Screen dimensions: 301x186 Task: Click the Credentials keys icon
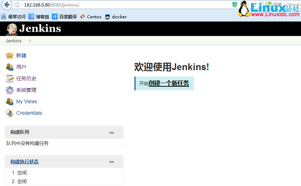[x=10, y=113]
